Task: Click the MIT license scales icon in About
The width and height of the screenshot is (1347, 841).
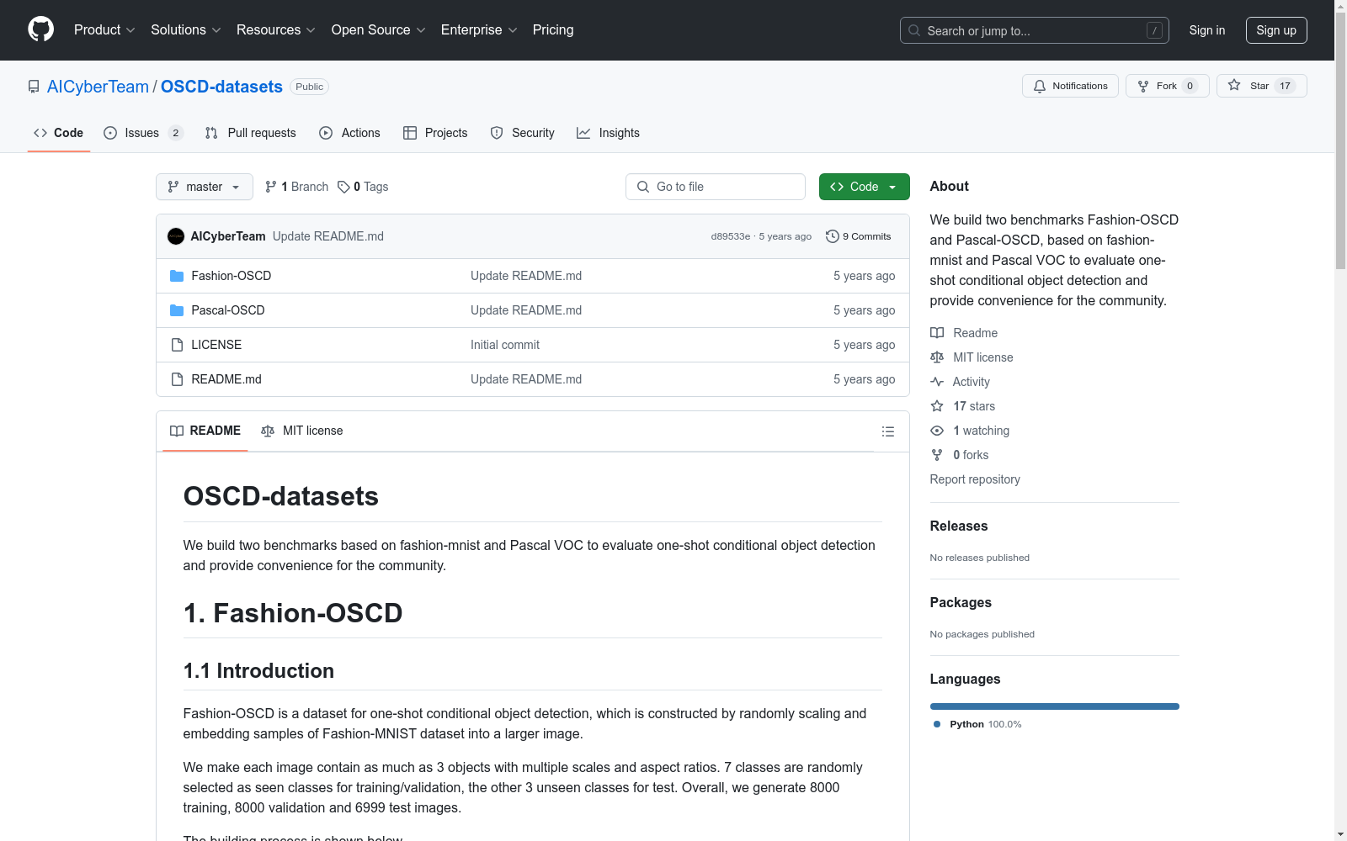Action: [937, 357]
